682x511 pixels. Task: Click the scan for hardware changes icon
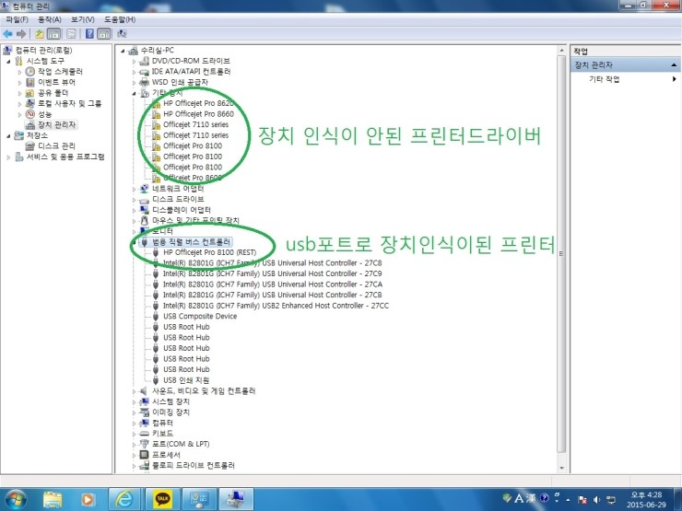tap(122, 33)
